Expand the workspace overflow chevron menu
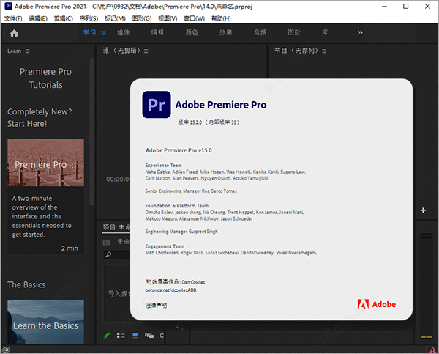This screenshot has height=354, width=439. [360, 33]
